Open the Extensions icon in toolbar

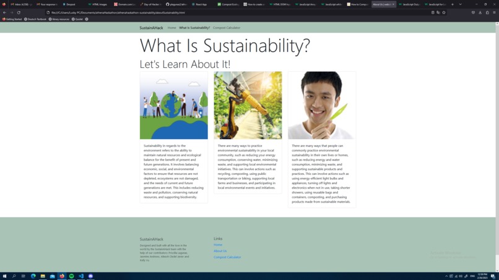[x=487, y=13]
